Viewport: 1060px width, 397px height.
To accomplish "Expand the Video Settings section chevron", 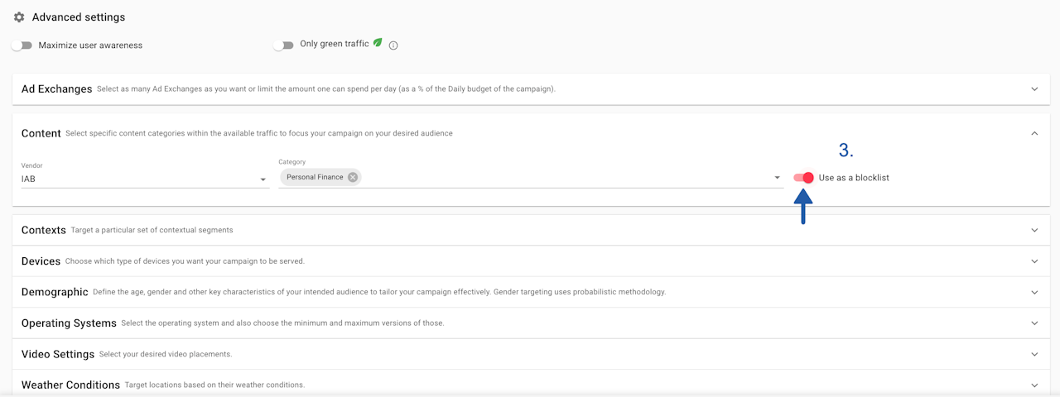I will tap(1034, 354).
